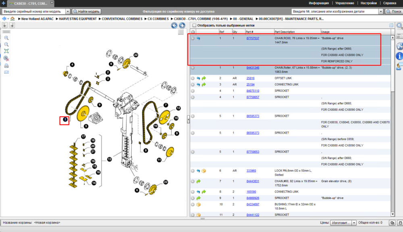The width and height of the screenshot is (403, 232).
Task: Email the diagram via envelope icon
Action: pos(6,72)
